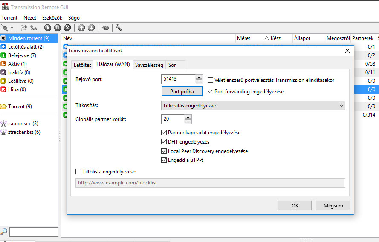Switch to the Hálózat (WAN) tab
The height and width of the screenshot is (242, 379).
pos(113,64)
